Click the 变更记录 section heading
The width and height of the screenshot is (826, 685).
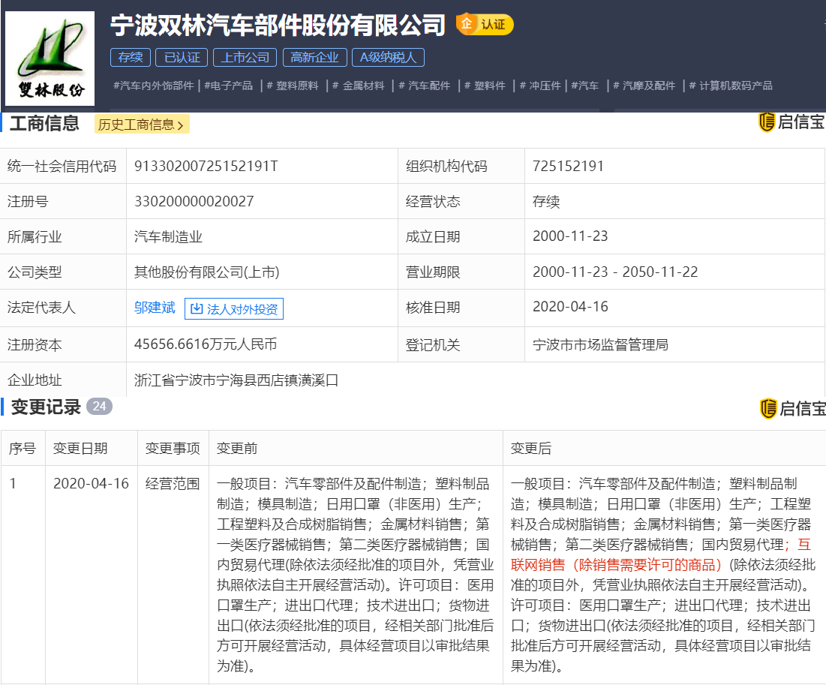(x=46, y=407)
